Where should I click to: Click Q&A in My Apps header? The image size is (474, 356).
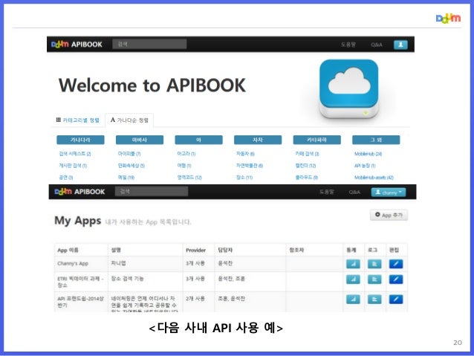(354, 192)
